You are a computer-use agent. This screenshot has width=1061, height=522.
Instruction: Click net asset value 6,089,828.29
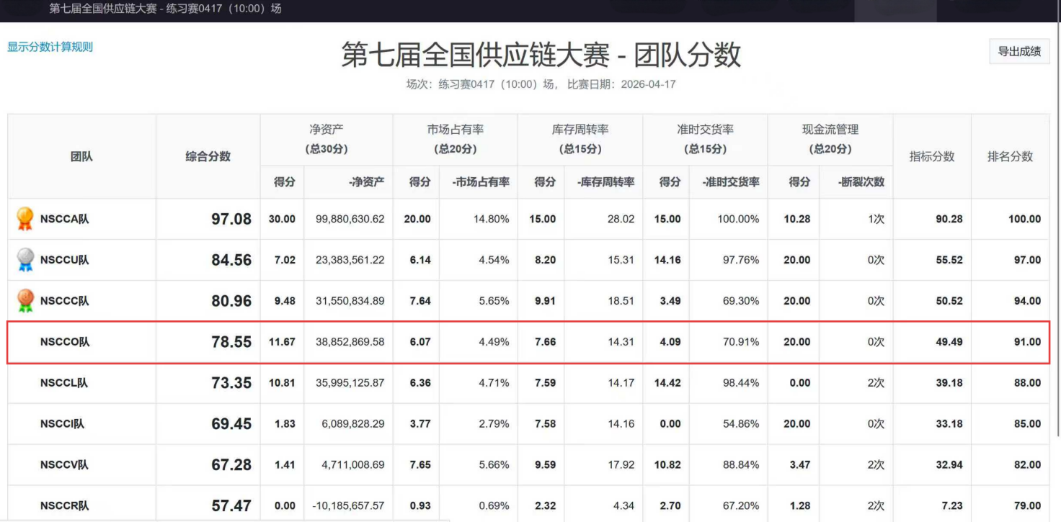click(353, 424)
